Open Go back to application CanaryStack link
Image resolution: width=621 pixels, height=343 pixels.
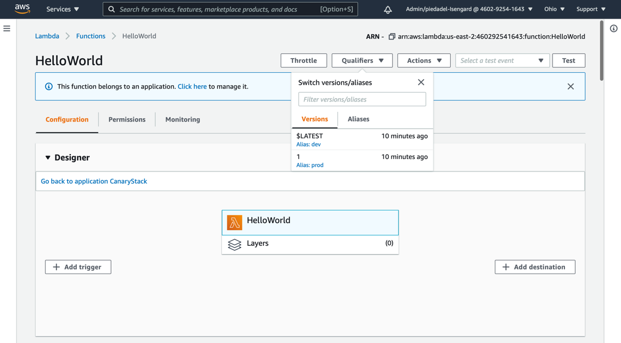(x=94, y=181)
